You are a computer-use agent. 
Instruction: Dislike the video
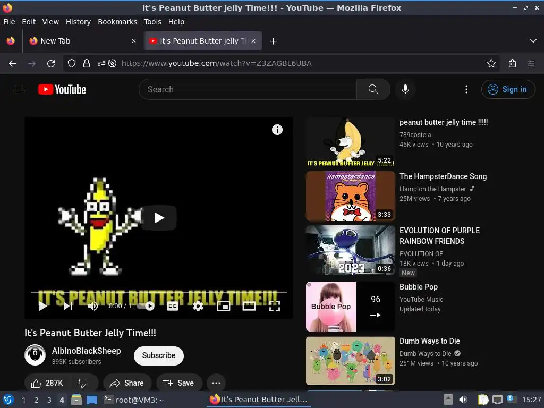83,383
